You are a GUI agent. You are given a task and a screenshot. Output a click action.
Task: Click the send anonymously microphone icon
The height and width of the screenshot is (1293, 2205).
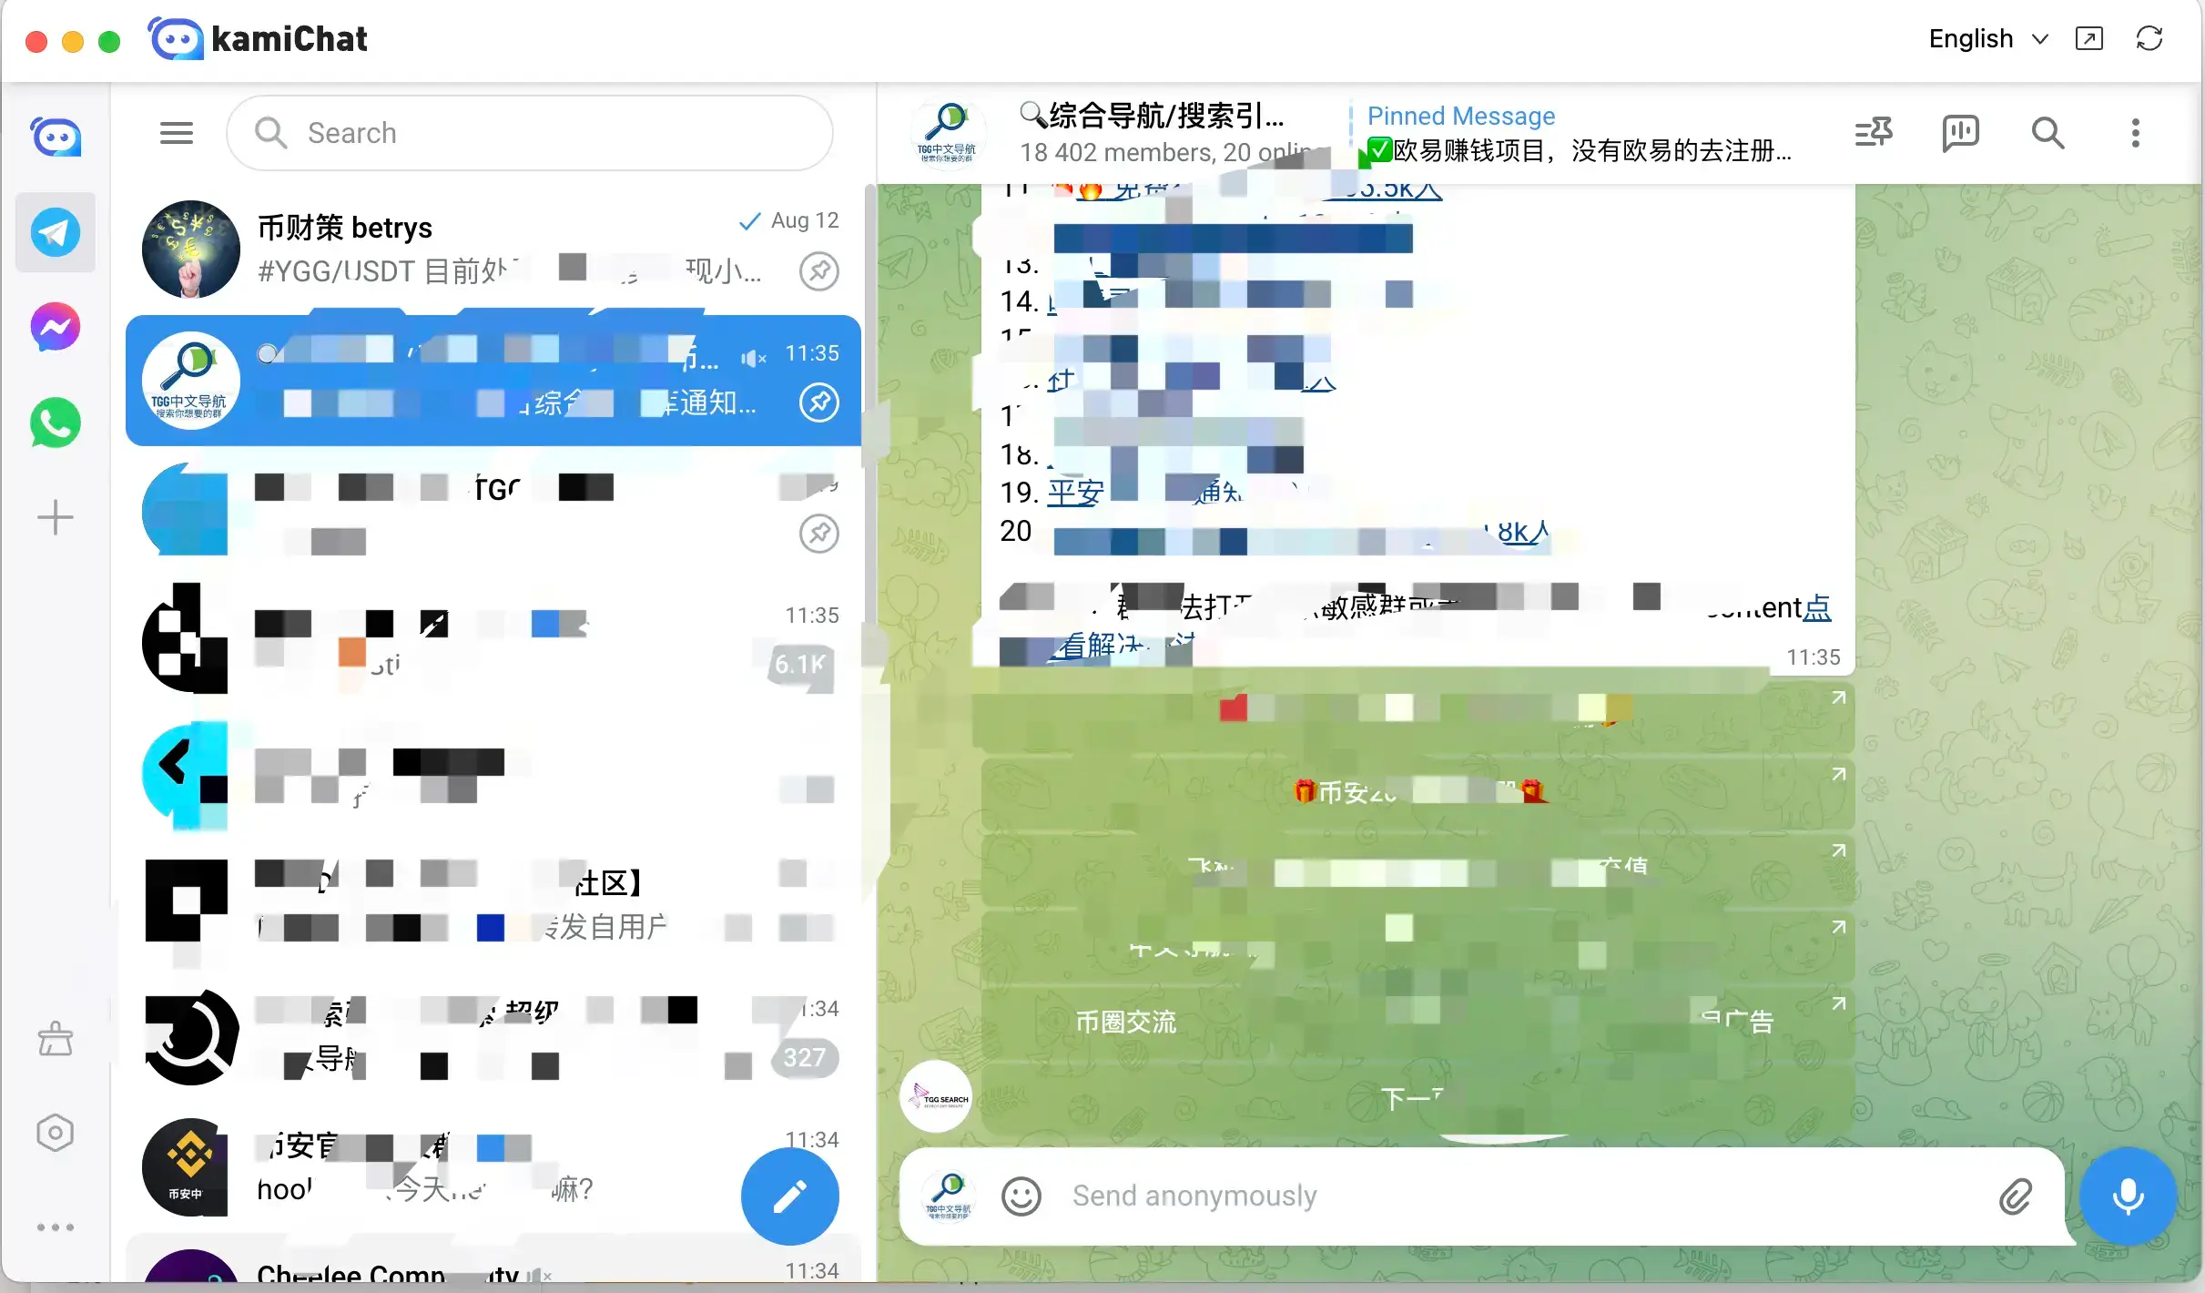(2129, 1196)
